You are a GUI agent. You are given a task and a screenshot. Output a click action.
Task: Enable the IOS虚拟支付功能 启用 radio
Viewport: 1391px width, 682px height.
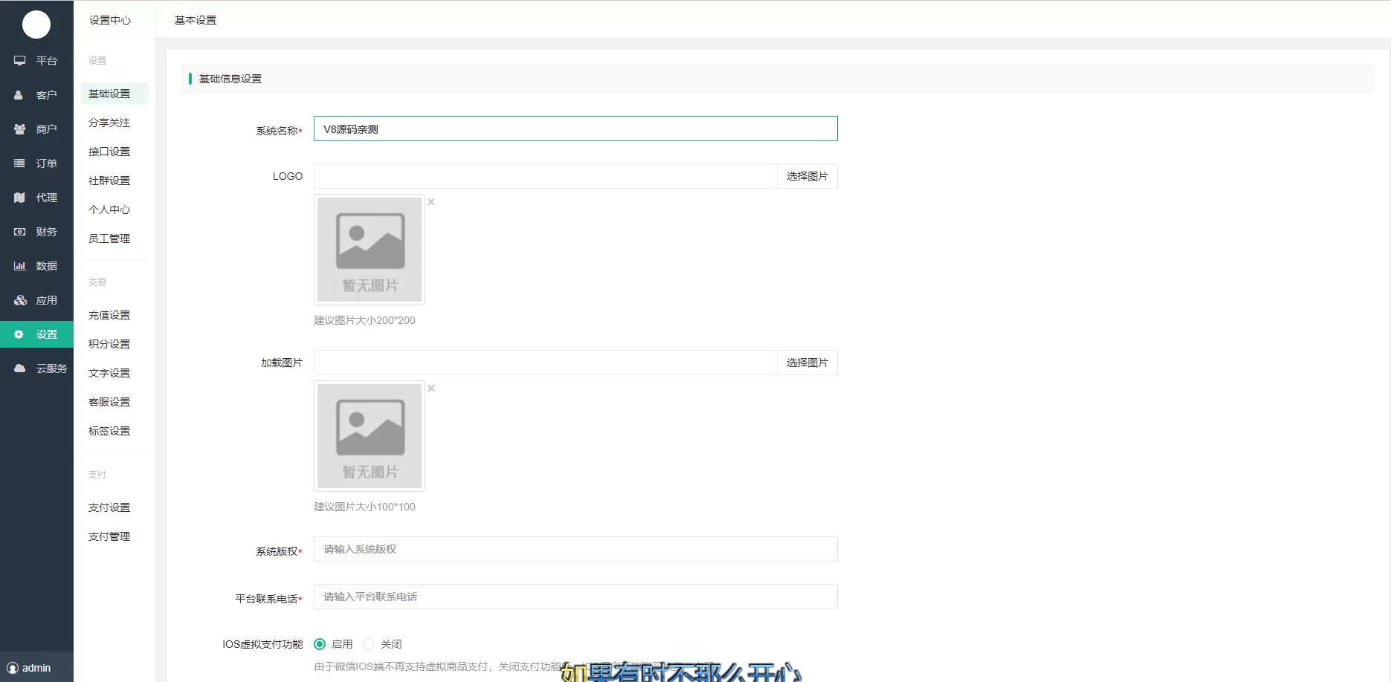coord(320,644)
